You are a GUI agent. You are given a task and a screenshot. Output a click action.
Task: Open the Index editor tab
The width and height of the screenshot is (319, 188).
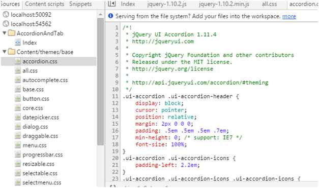click(x=128, y=4)
